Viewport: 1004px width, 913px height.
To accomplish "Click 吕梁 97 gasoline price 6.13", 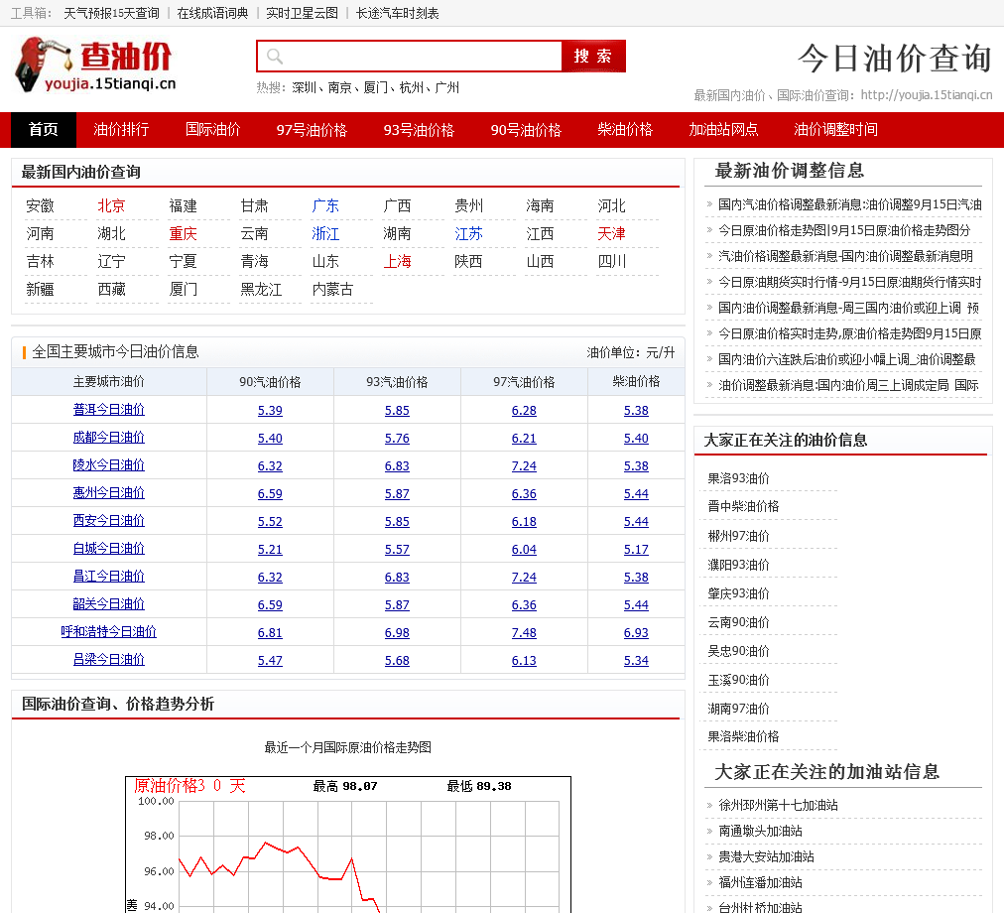I will [x=524, y=661].
